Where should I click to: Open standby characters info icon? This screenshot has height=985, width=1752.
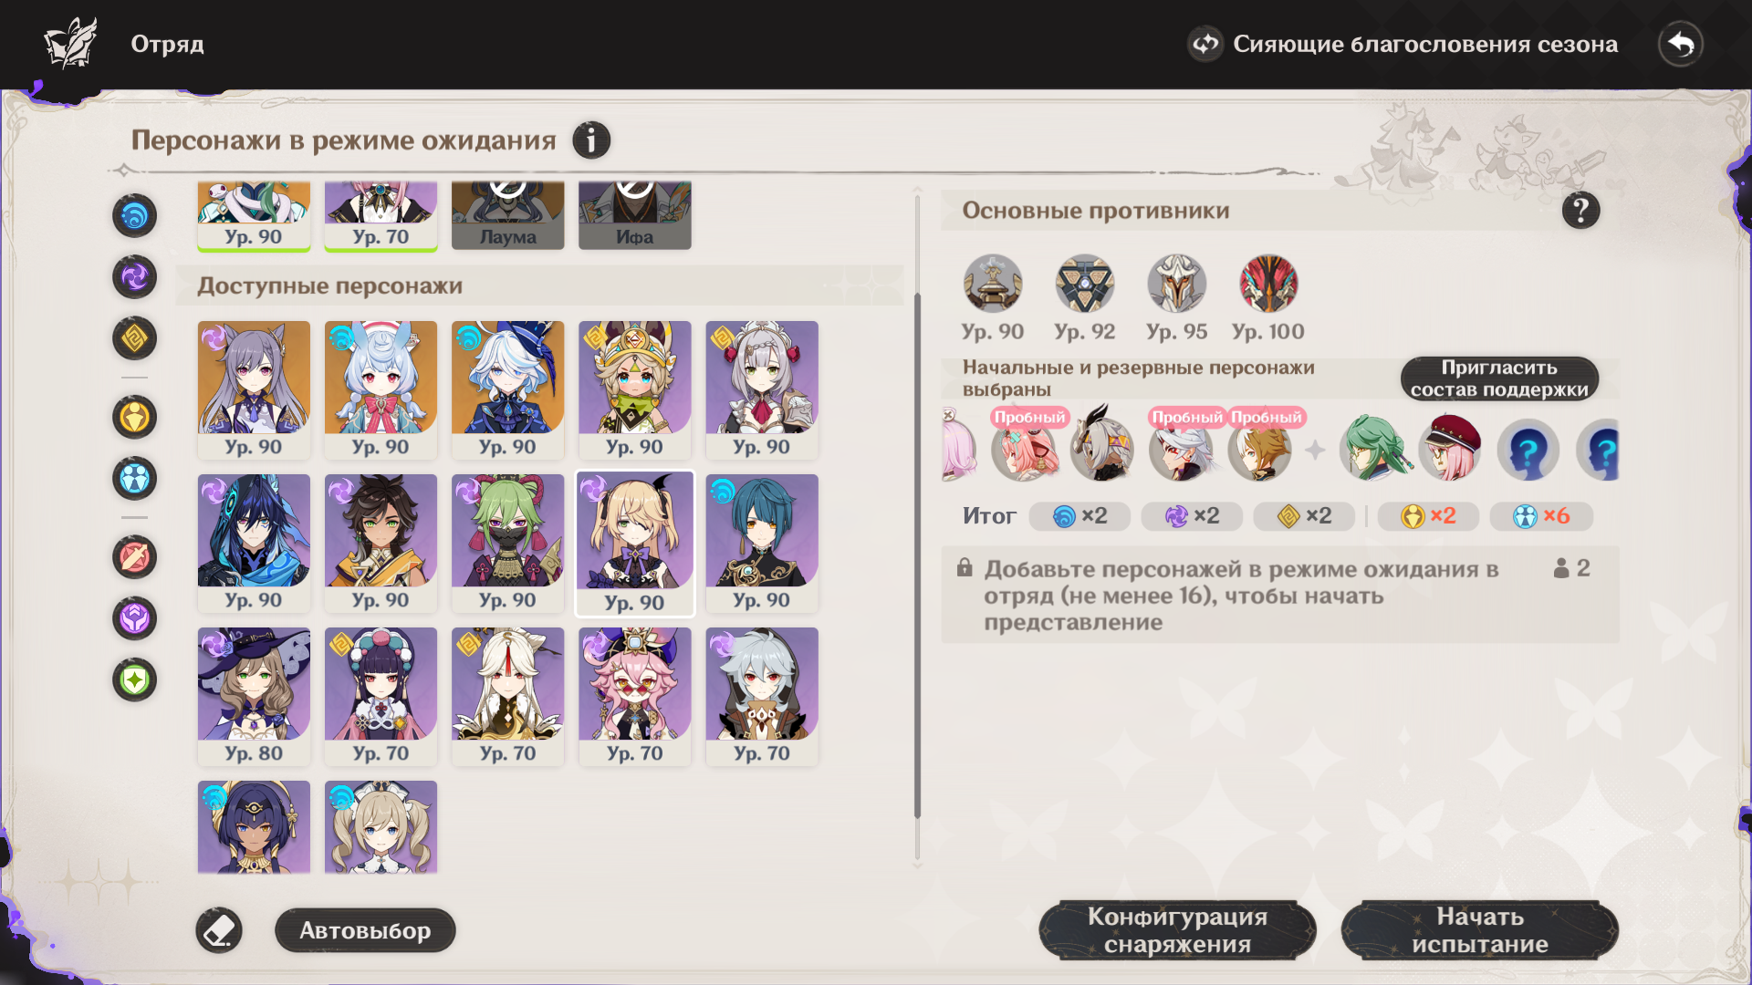tap(591, 140)
